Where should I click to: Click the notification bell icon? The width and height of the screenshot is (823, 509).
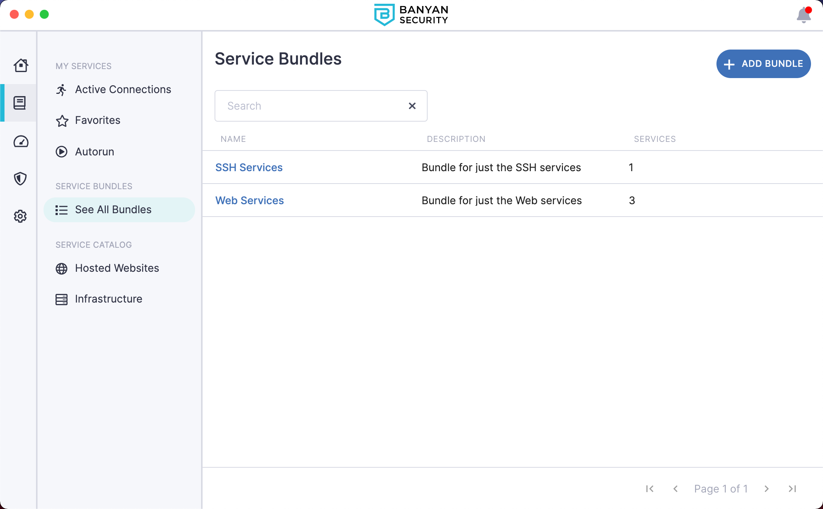[x=803, y=15]
